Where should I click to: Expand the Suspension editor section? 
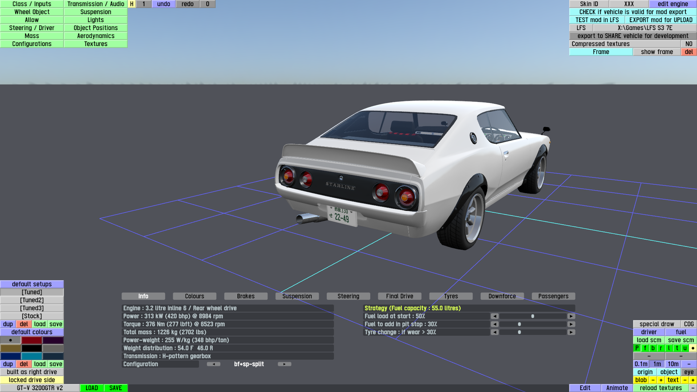click(95, 12)
